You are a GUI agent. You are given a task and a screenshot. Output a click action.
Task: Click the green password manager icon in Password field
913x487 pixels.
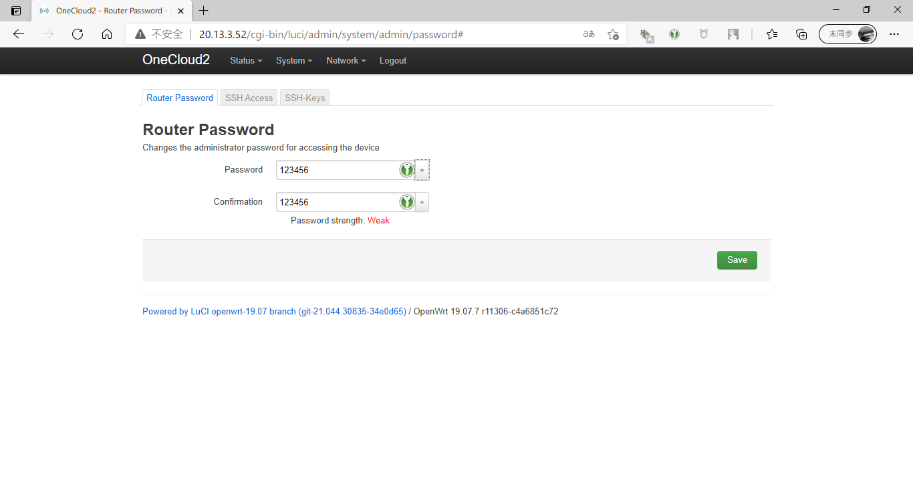tap(406, 170)
